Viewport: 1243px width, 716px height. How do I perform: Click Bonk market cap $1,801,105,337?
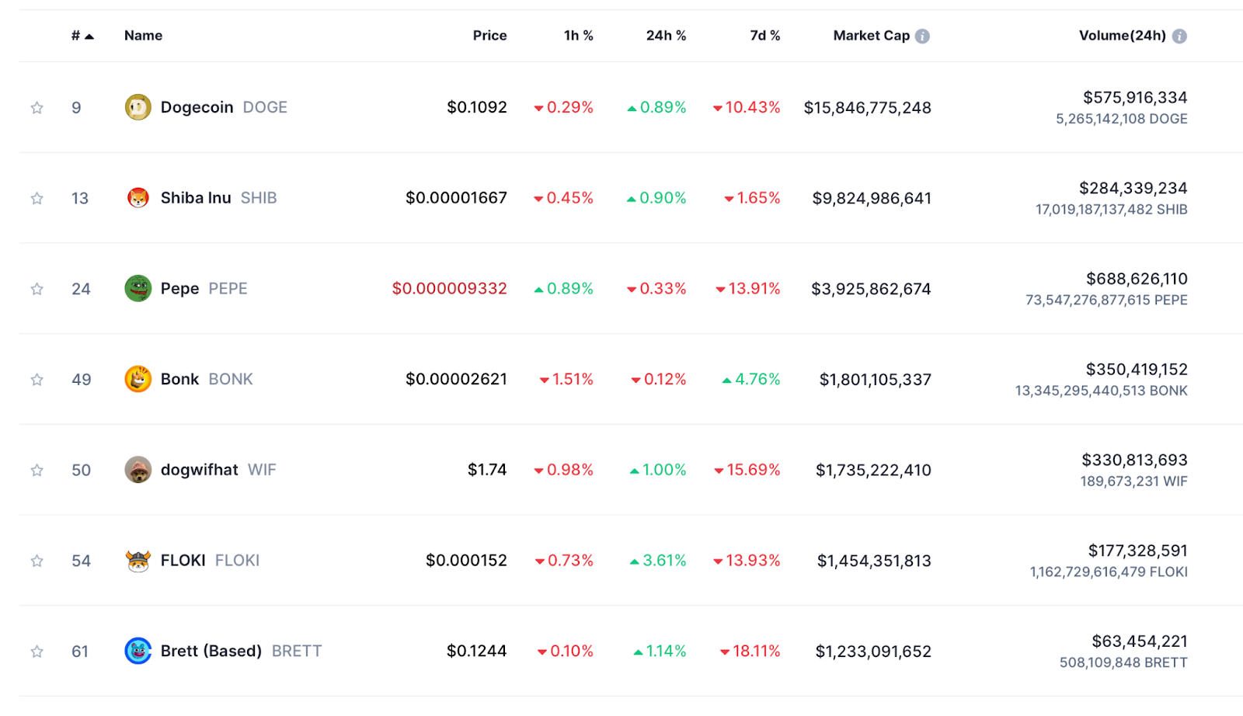(876, 380)
